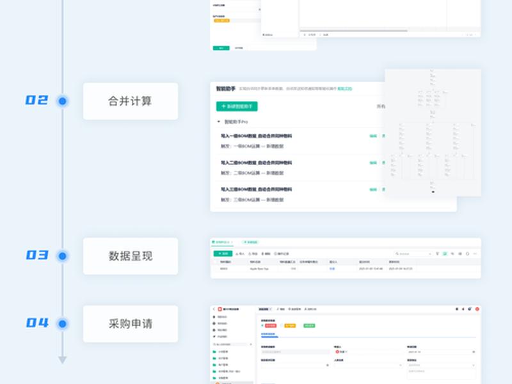The width and height of the screenshot is (512, 384).
Task: Toggle the first data row checkbox
Action: [x=214, y=269]
